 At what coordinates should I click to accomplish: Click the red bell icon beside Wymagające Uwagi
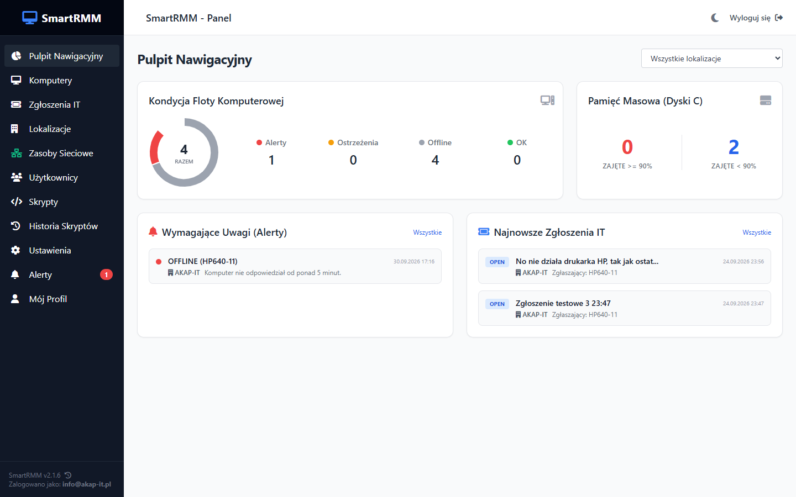point(153,232)
